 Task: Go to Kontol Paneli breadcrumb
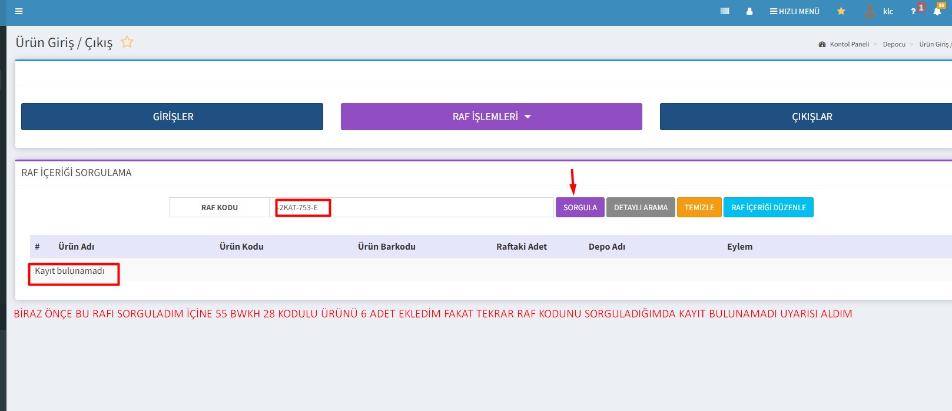coord(849,44)
